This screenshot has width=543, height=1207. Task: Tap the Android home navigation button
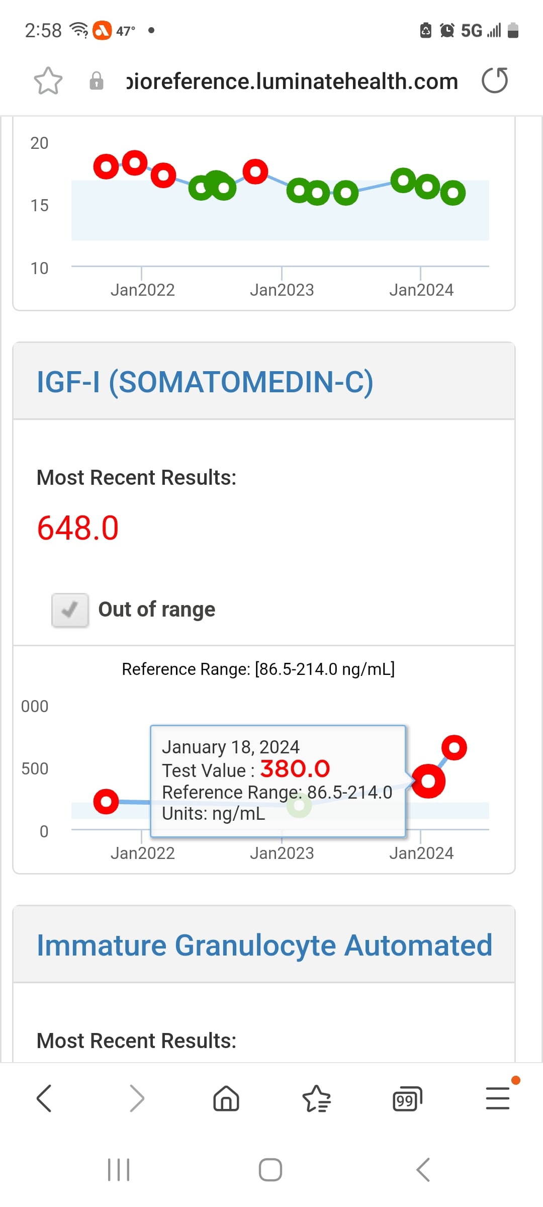click(270, 1170)
